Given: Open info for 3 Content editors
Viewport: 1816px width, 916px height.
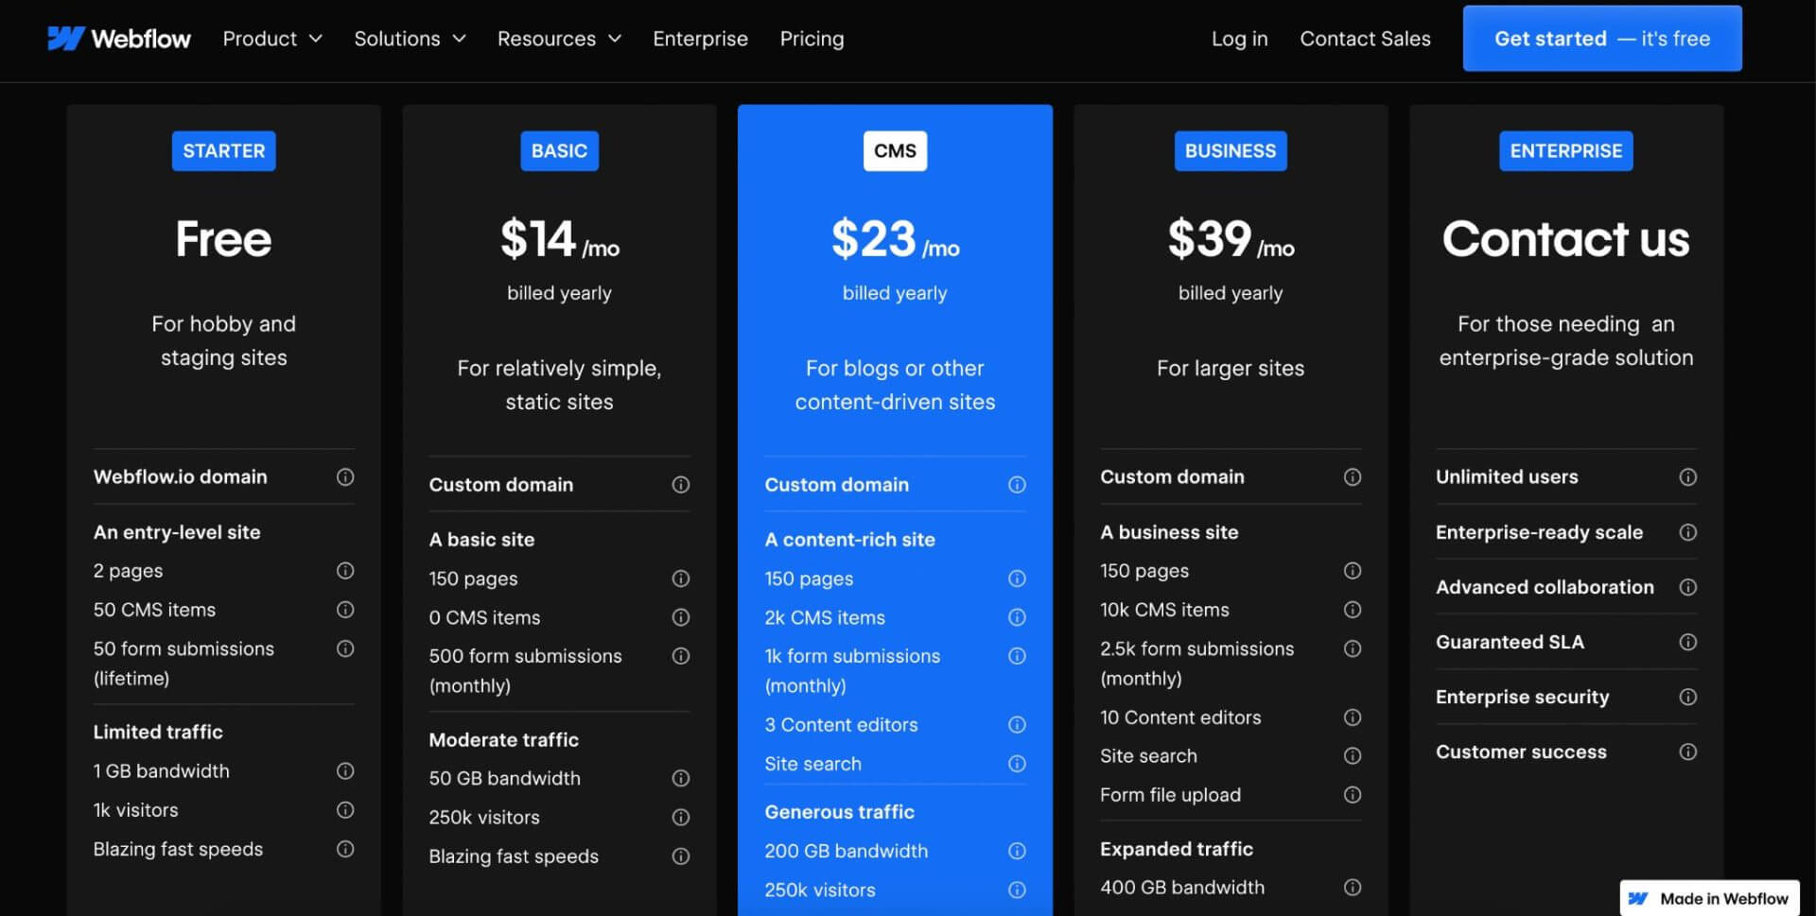Looking at the screenshot, I should pyautogui.click(x=1017, y=725).
